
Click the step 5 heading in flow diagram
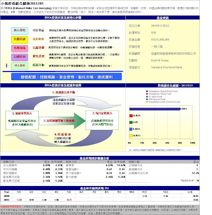pos(63,92)
